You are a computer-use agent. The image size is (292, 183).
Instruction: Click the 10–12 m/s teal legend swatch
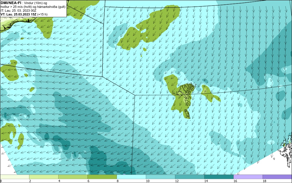click(161, 177)
